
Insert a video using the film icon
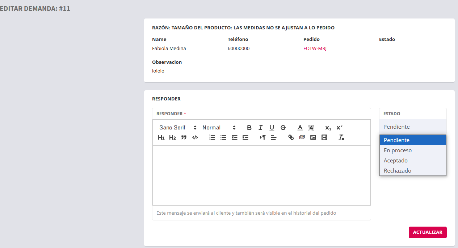pyautogui.click(x=324, y=137)
